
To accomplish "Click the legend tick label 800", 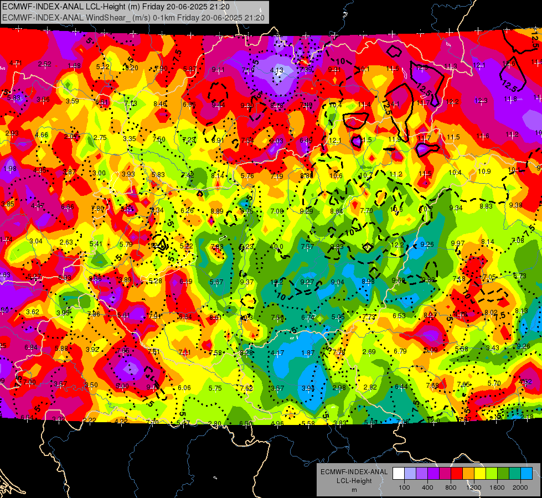I will pos(451,487).
